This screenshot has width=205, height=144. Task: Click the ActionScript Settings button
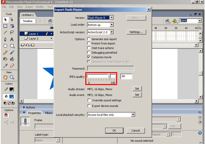pos(136,32)
